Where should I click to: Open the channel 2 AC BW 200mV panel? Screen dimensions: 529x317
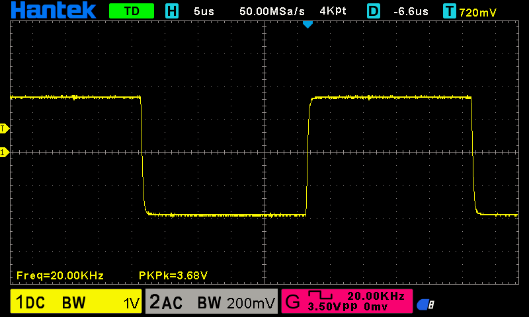212,301
